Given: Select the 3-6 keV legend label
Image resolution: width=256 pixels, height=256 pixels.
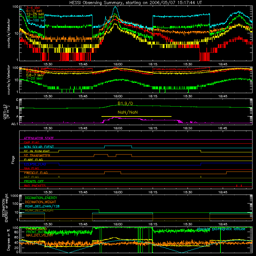Looking at the screenshot, I should (x=33, y=8).
